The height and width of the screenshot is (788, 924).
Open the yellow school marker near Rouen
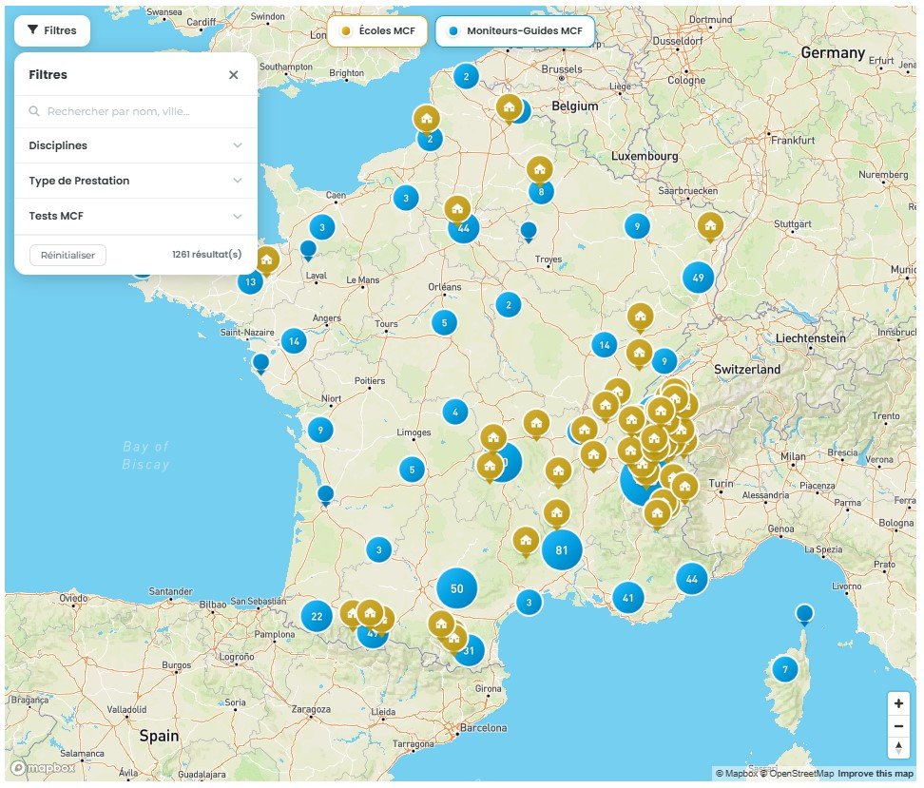pos(427,118)
